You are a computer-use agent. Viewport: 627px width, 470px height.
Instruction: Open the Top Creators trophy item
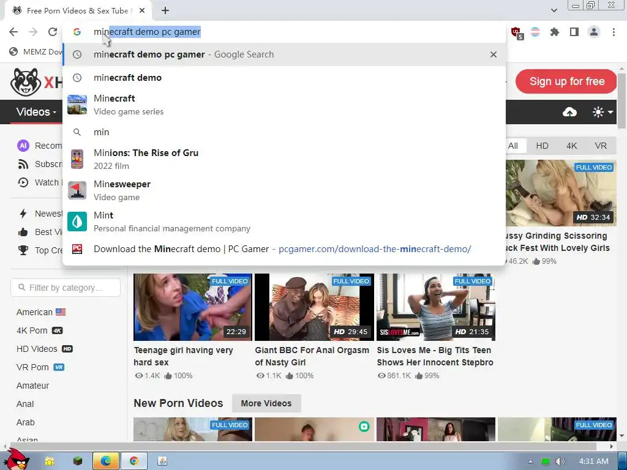tap(40, 250)
